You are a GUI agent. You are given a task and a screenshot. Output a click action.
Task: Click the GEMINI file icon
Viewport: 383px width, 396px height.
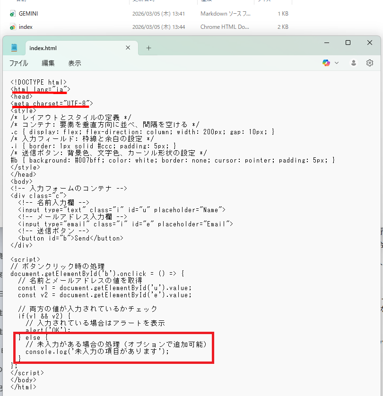pos(13,14)
